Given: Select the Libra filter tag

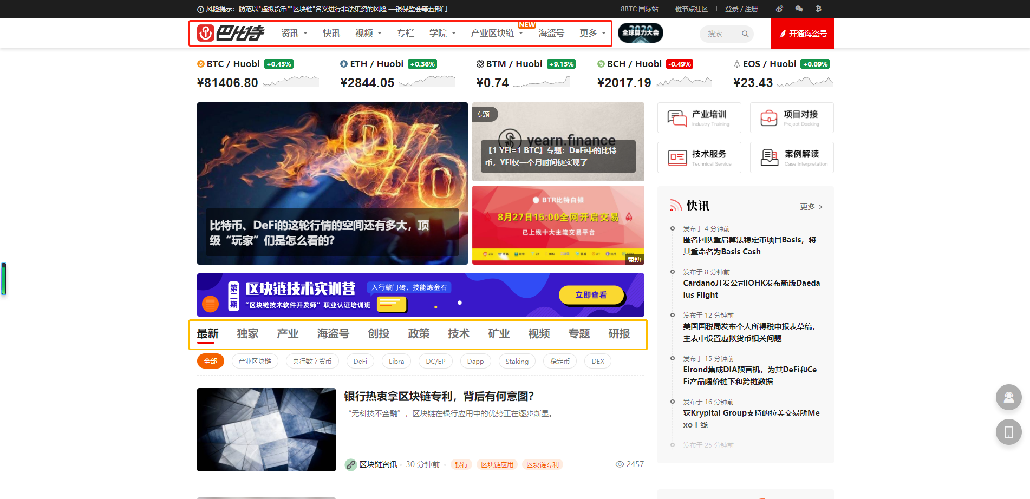Looking at the screenshot, I should pyautogui.click(x=396, y=361).
